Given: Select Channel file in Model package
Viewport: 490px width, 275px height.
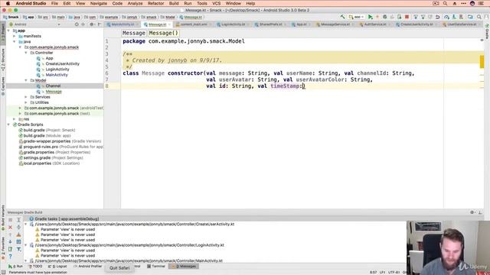Looking at the screenshot, I should point(53,86).
